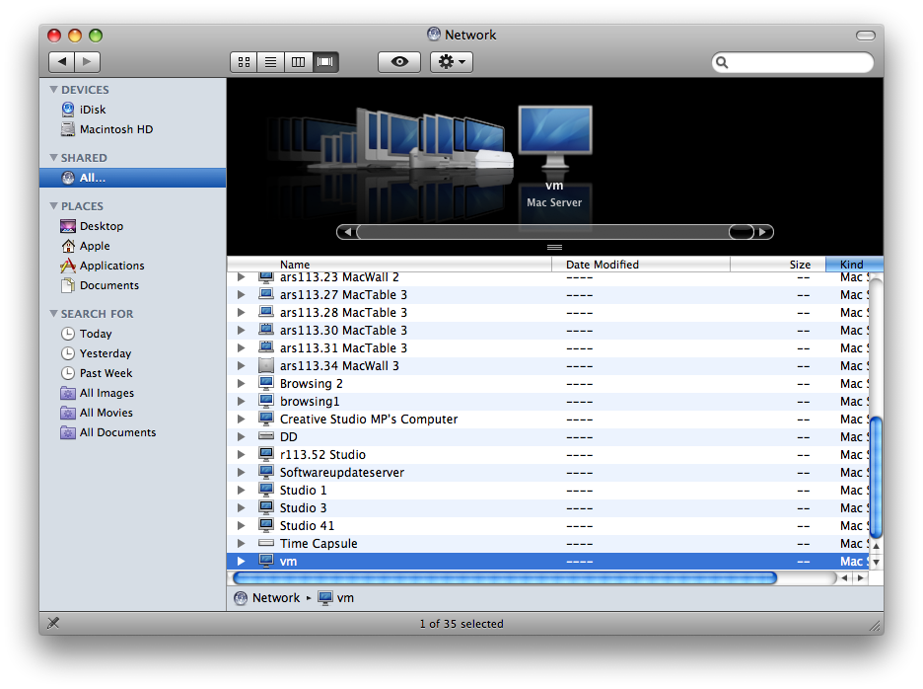923x689 pixels.
Task: Collapse the PLACES section
Action: point(54,205)
